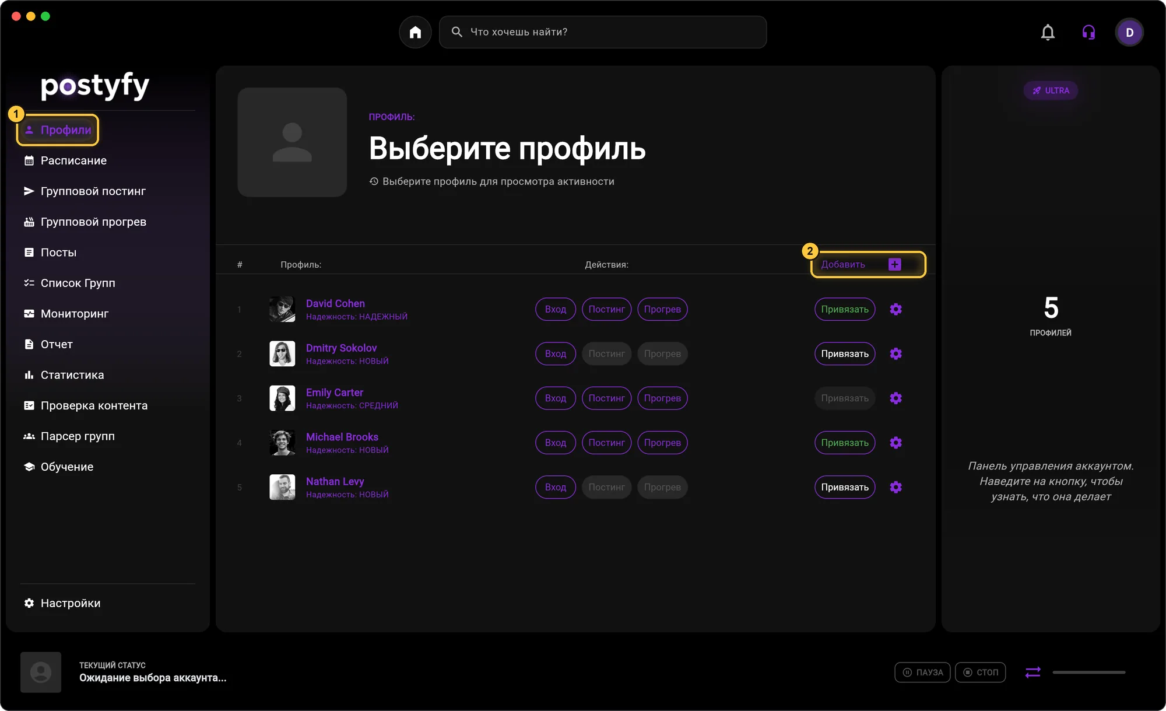Image resolution: width=1166 pixels, height=711 pixels.
Task: Open settings gear for David Cohen
Action: tap(896, 309)
